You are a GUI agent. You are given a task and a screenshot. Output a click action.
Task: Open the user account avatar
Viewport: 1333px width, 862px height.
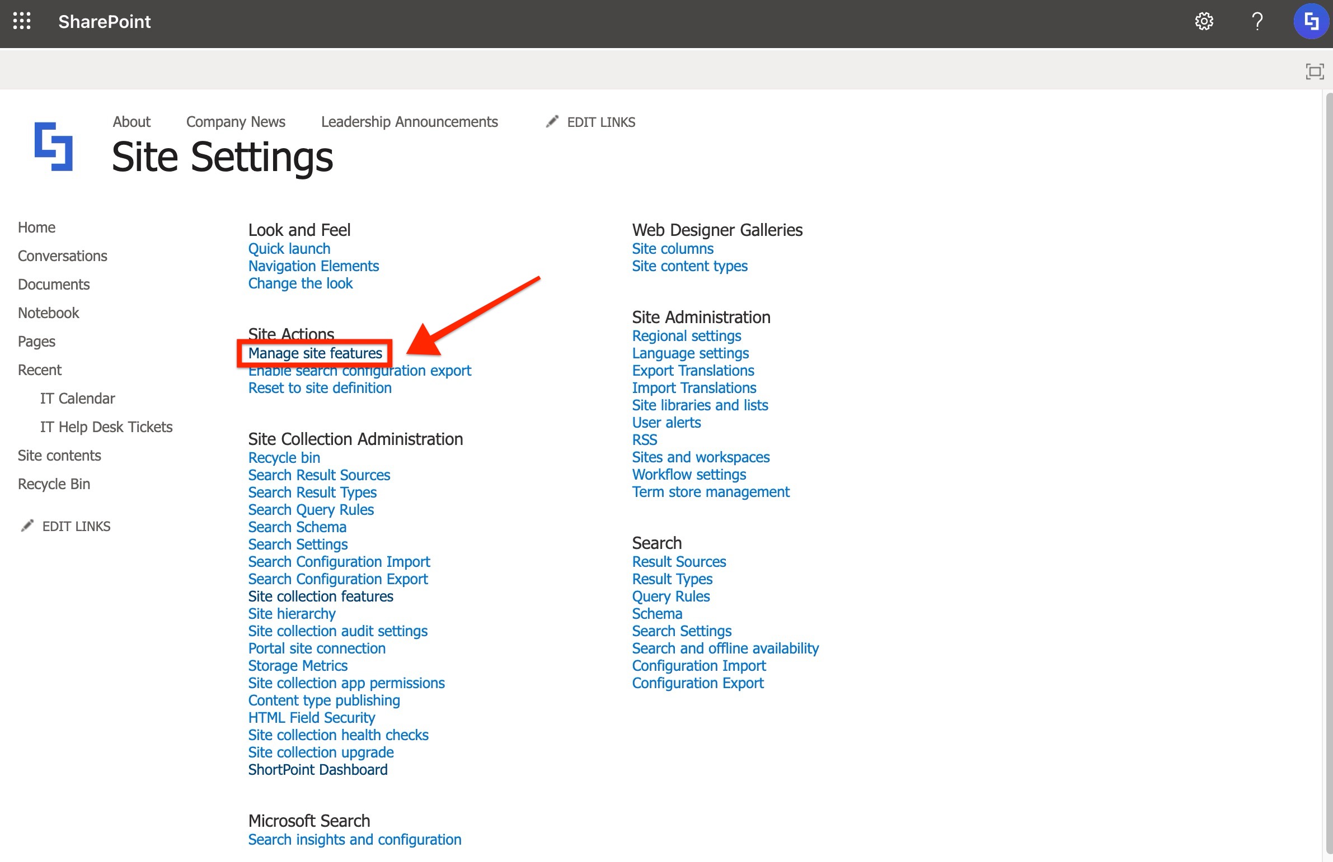(1311, 22)
